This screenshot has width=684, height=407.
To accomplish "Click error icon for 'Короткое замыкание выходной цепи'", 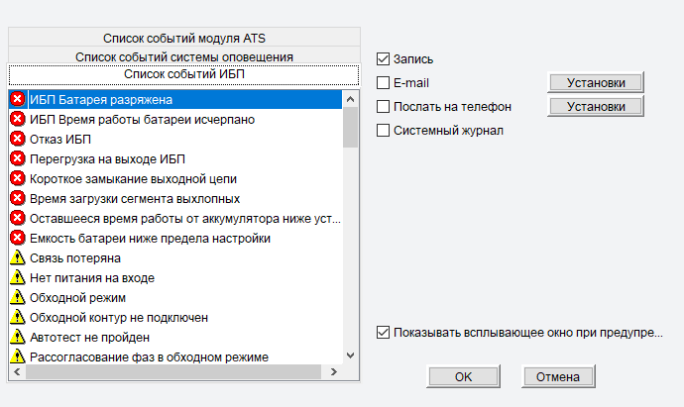I will tap(18, 178).
